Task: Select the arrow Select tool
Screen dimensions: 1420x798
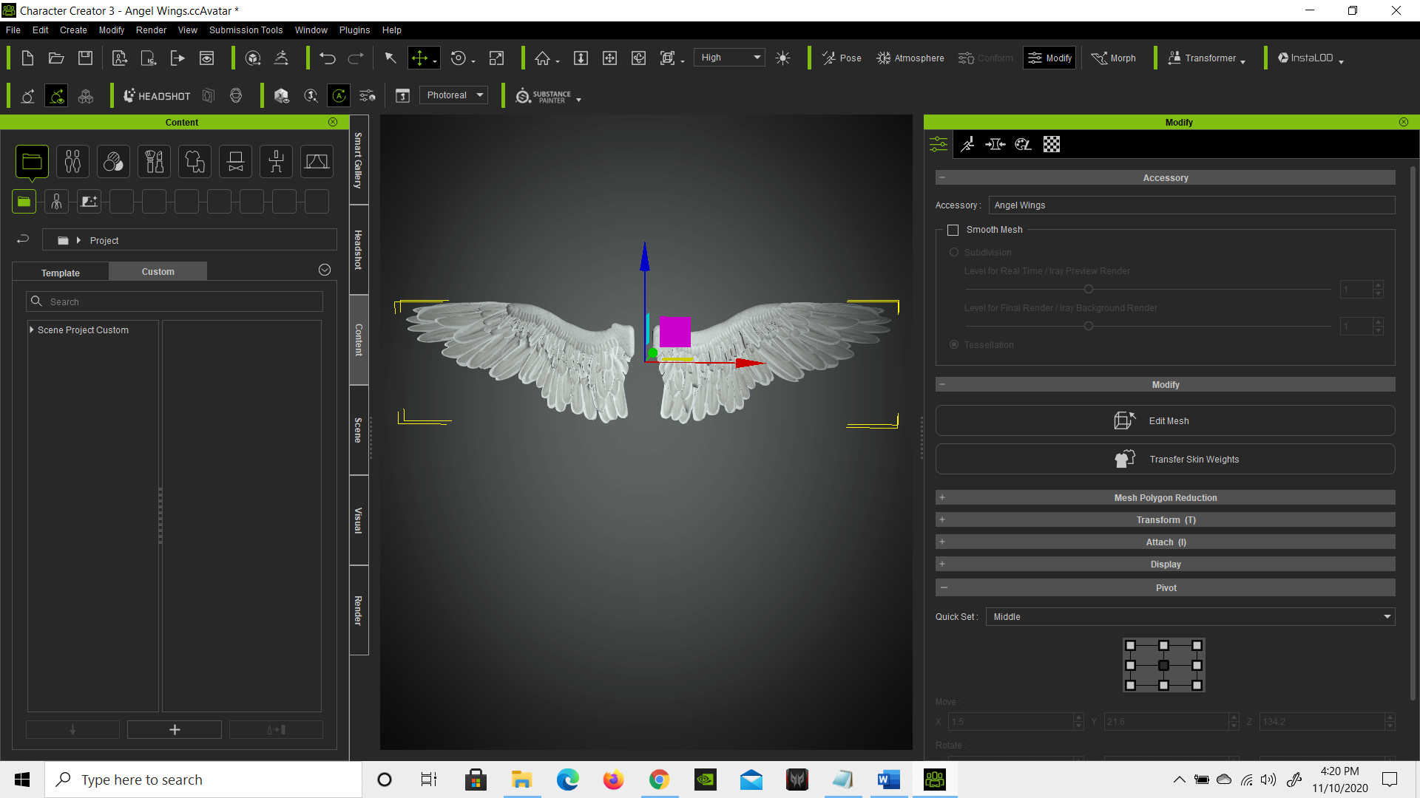Action: [x=390, y=58]
